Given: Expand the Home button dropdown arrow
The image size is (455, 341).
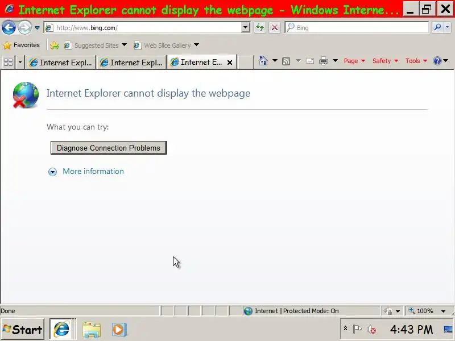Looking at the screenshot, I should click(275, 61).
